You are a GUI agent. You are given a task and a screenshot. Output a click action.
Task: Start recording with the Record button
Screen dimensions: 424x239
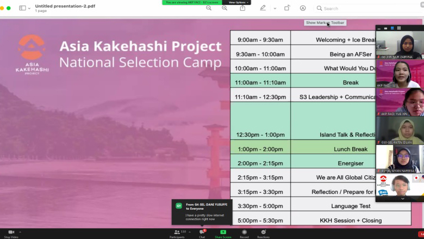[x=244, y=234]
